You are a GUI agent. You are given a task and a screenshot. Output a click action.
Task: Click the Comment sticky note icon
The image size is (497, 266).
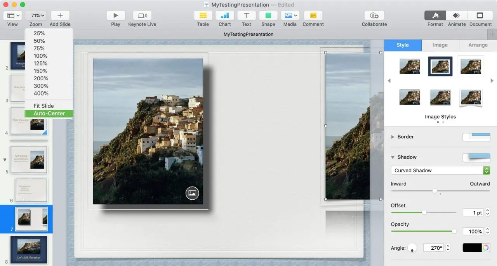[x=313, y=16]
